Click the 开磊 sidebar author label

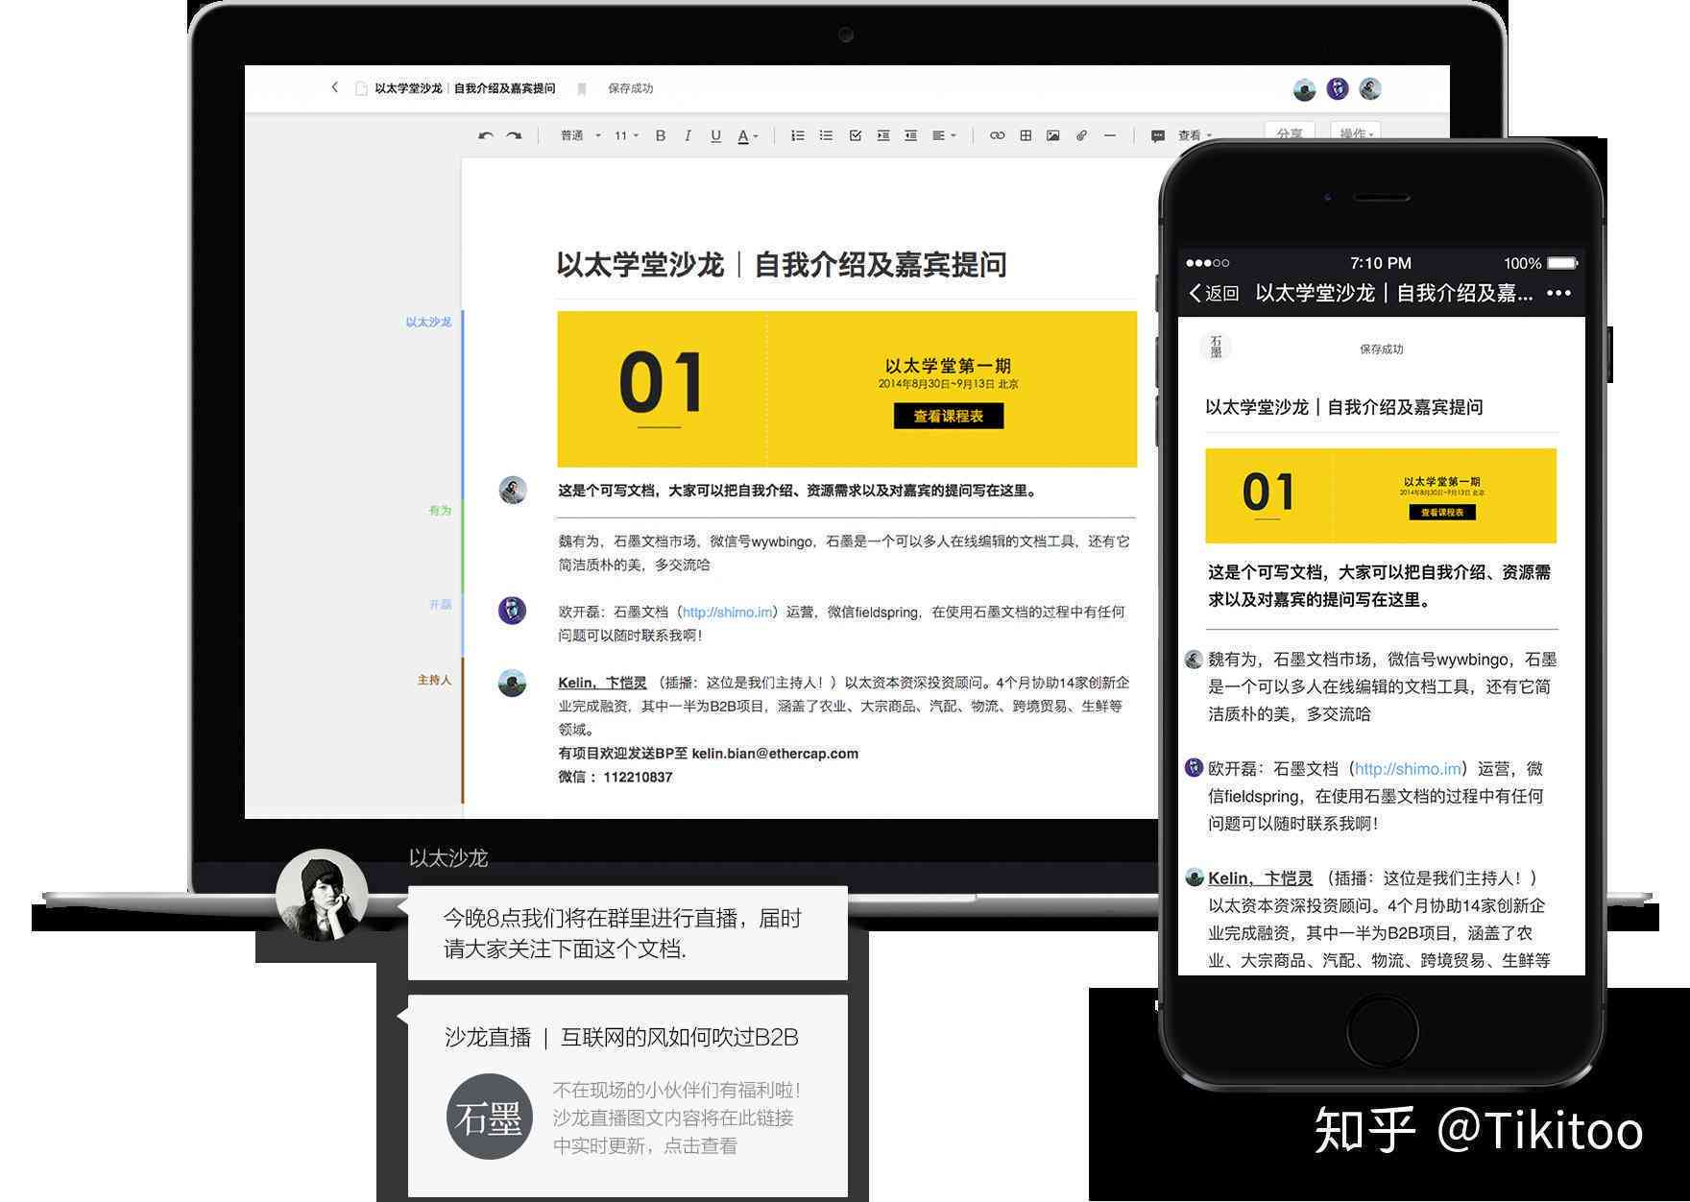pos(440,604)
